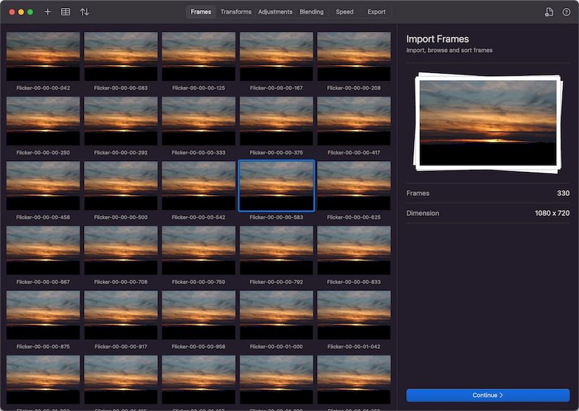Pick frame Flicker-00-00-00-208
Screen dimensions: 579x411
tap(354, 56)
